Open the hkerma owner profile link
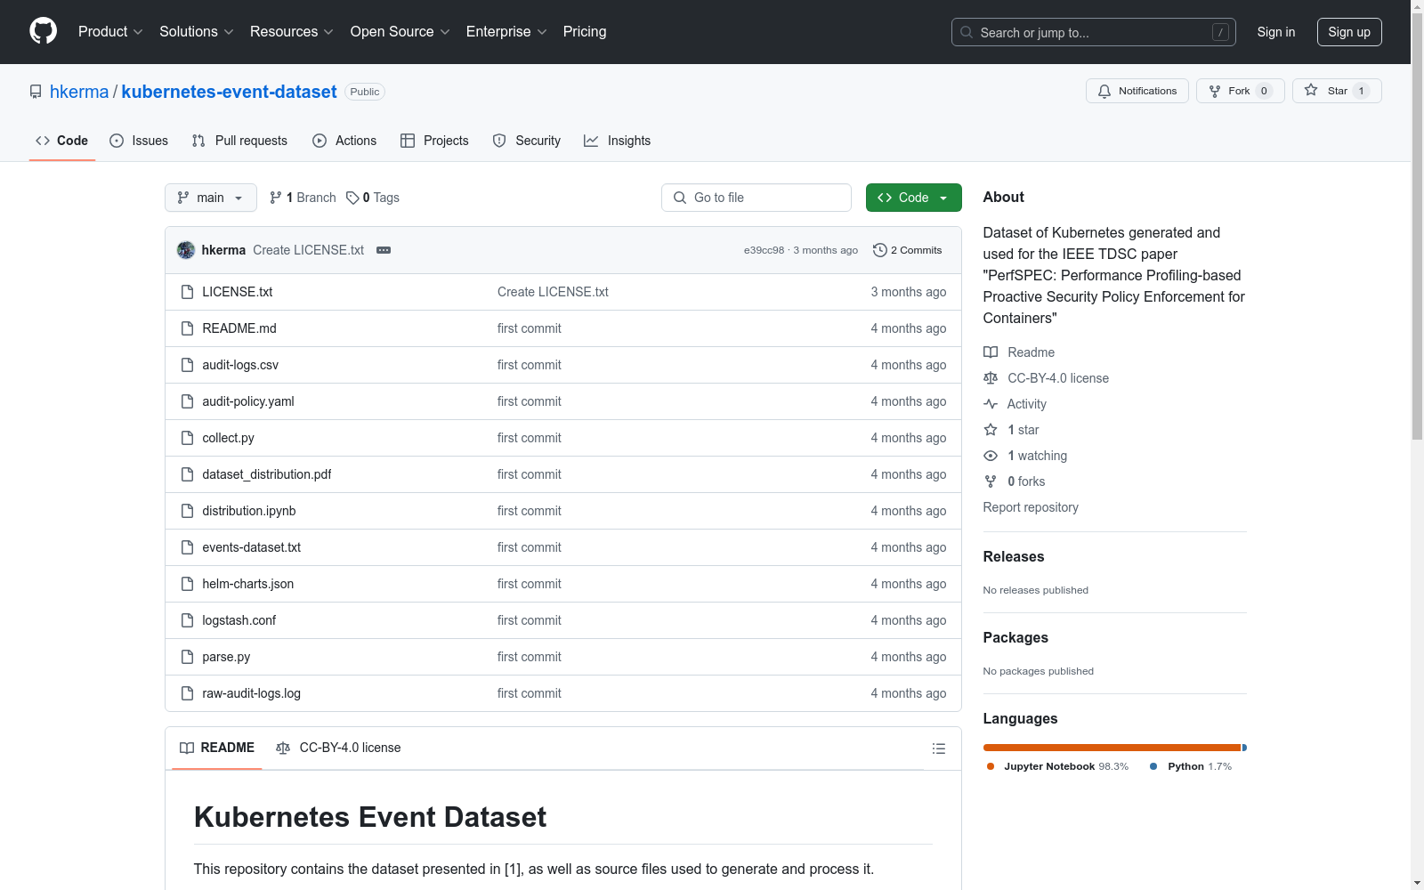 (x=79, y=92)
